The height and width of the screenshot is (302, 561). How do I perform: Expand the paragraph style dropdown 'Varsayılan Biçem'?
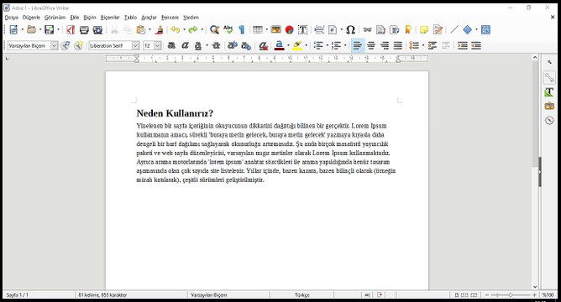(x=54, y=46)
